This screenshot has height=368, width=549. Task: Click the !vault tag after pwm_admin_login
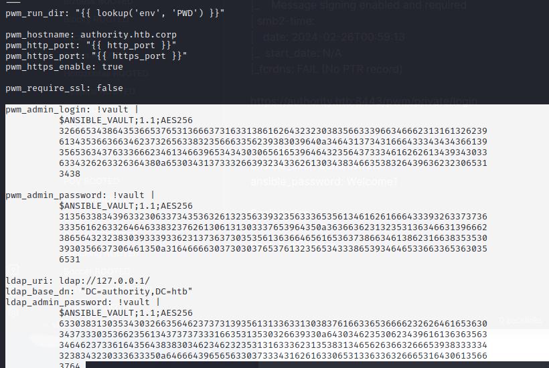(112, 110)
